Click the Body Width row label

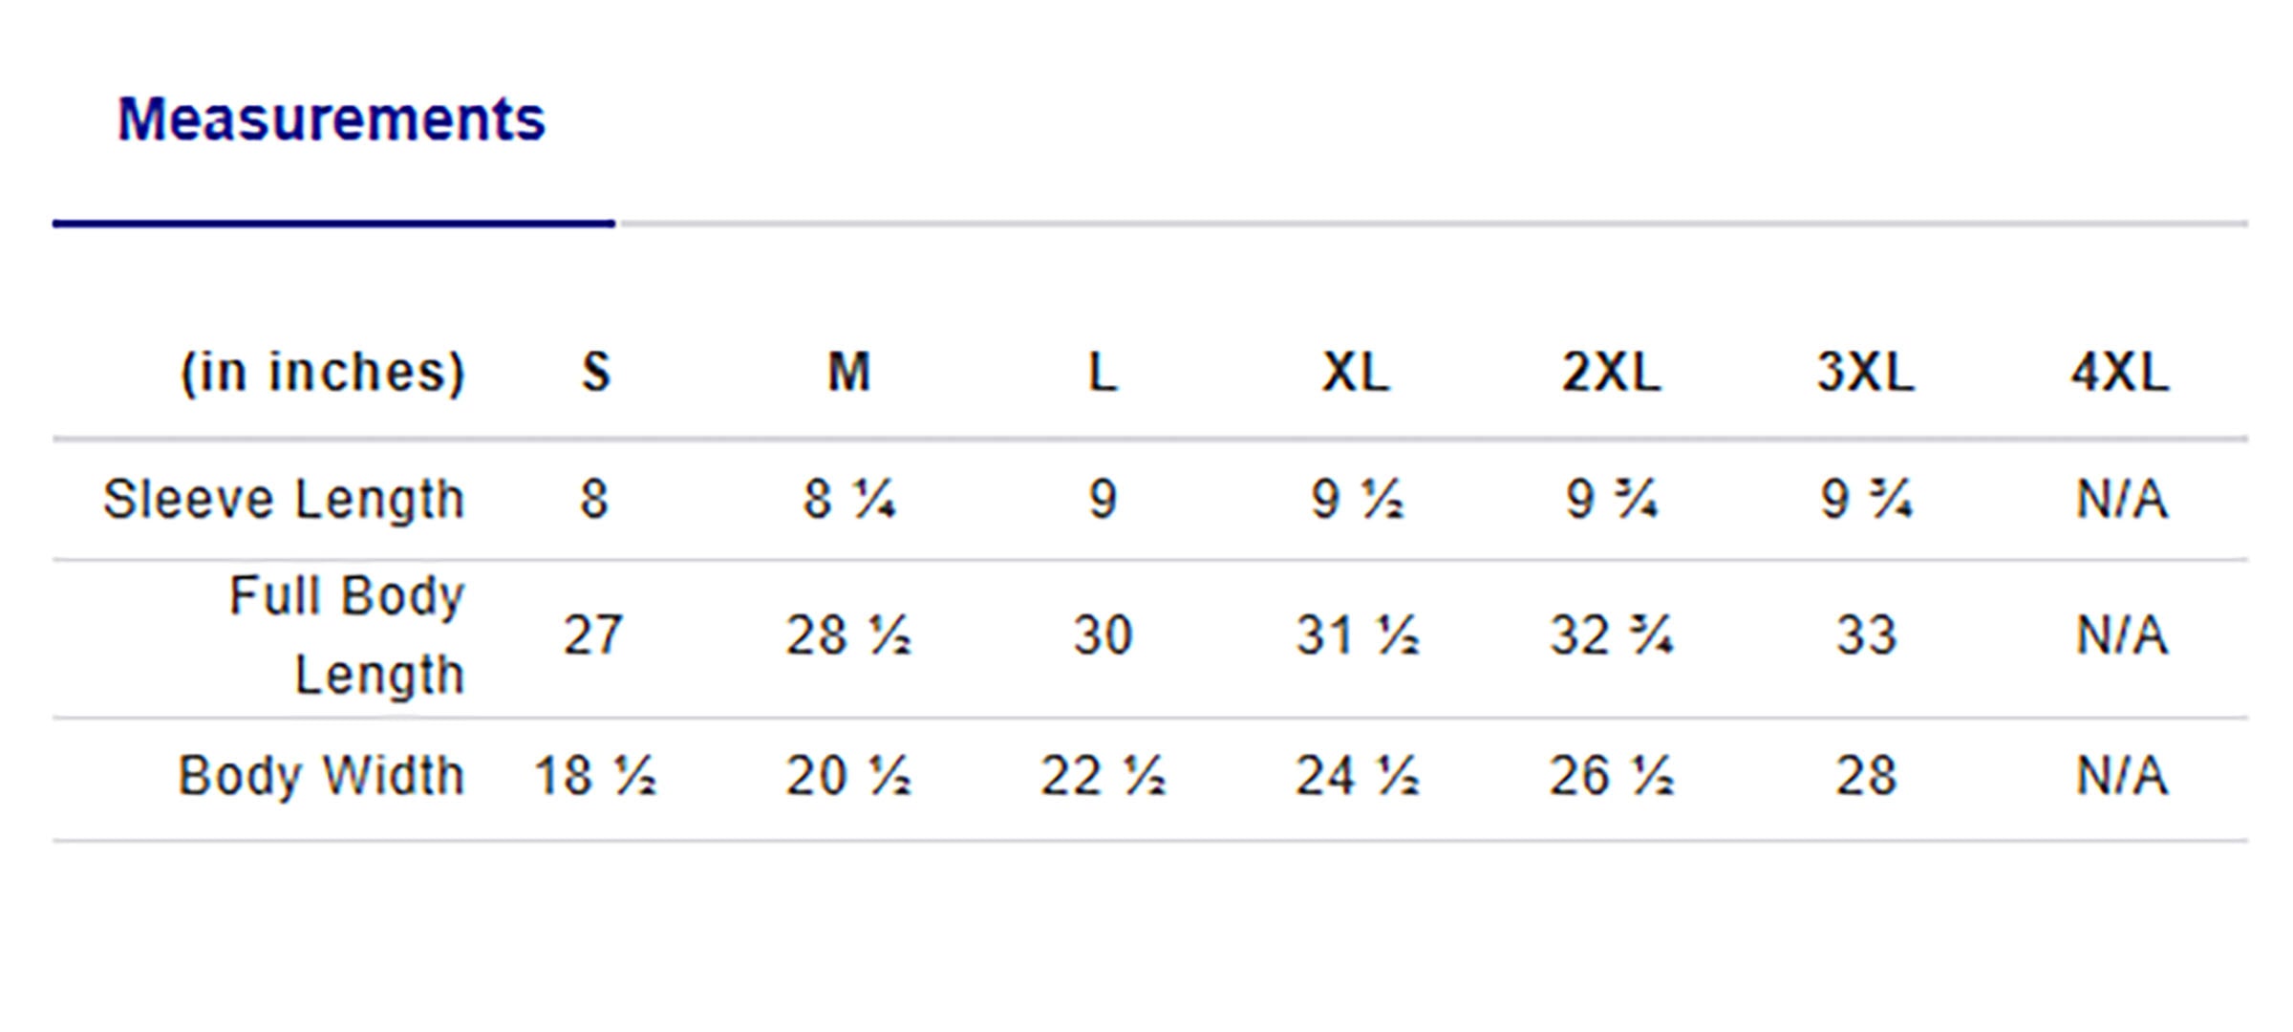[x=321, y=775]
